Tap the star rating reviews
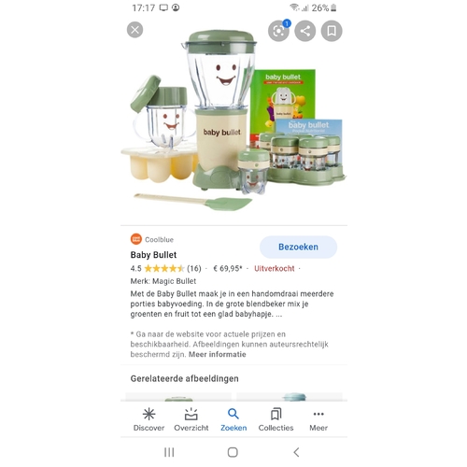The image size is (467, 467). tap(165, 268)
